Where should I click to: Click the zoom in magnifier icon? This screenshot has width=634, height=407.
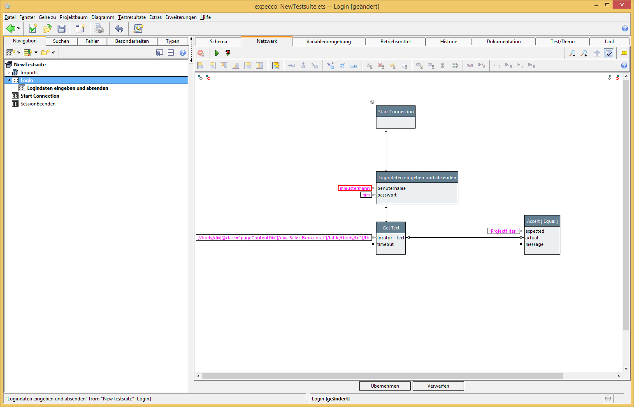click(x=584, y=53)
